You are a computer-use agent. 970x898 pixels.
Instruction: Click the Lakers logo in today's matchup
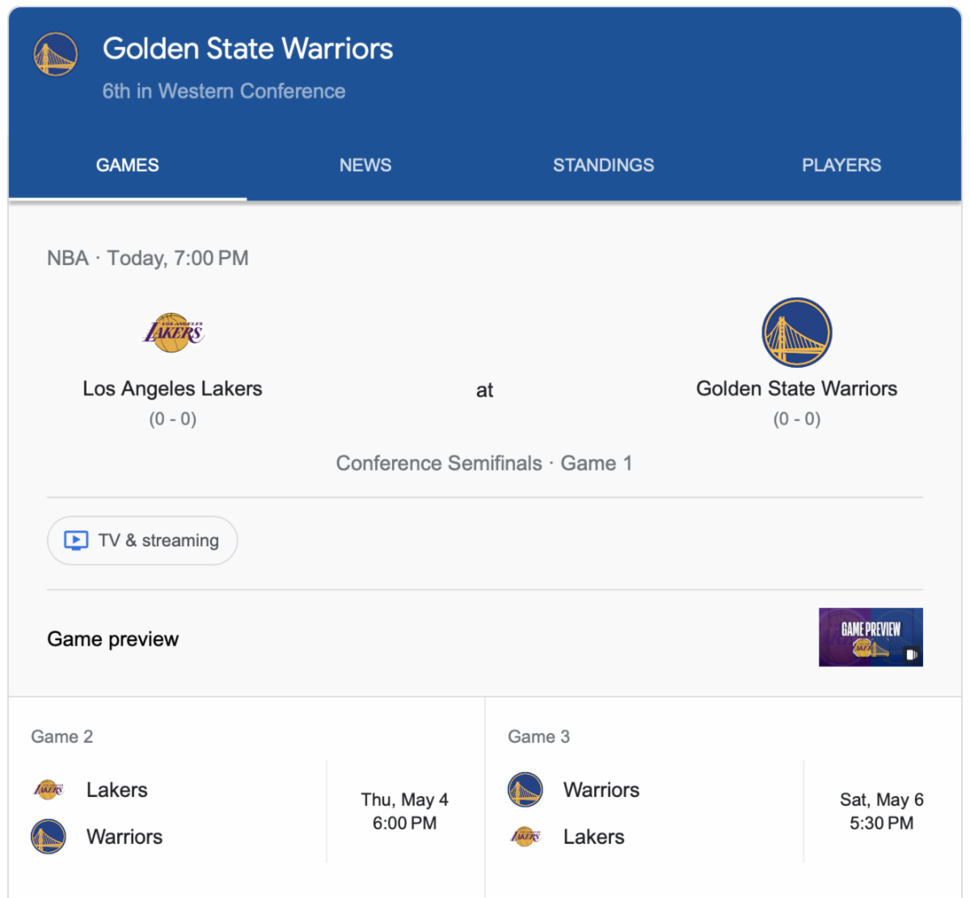pos(173,332)
